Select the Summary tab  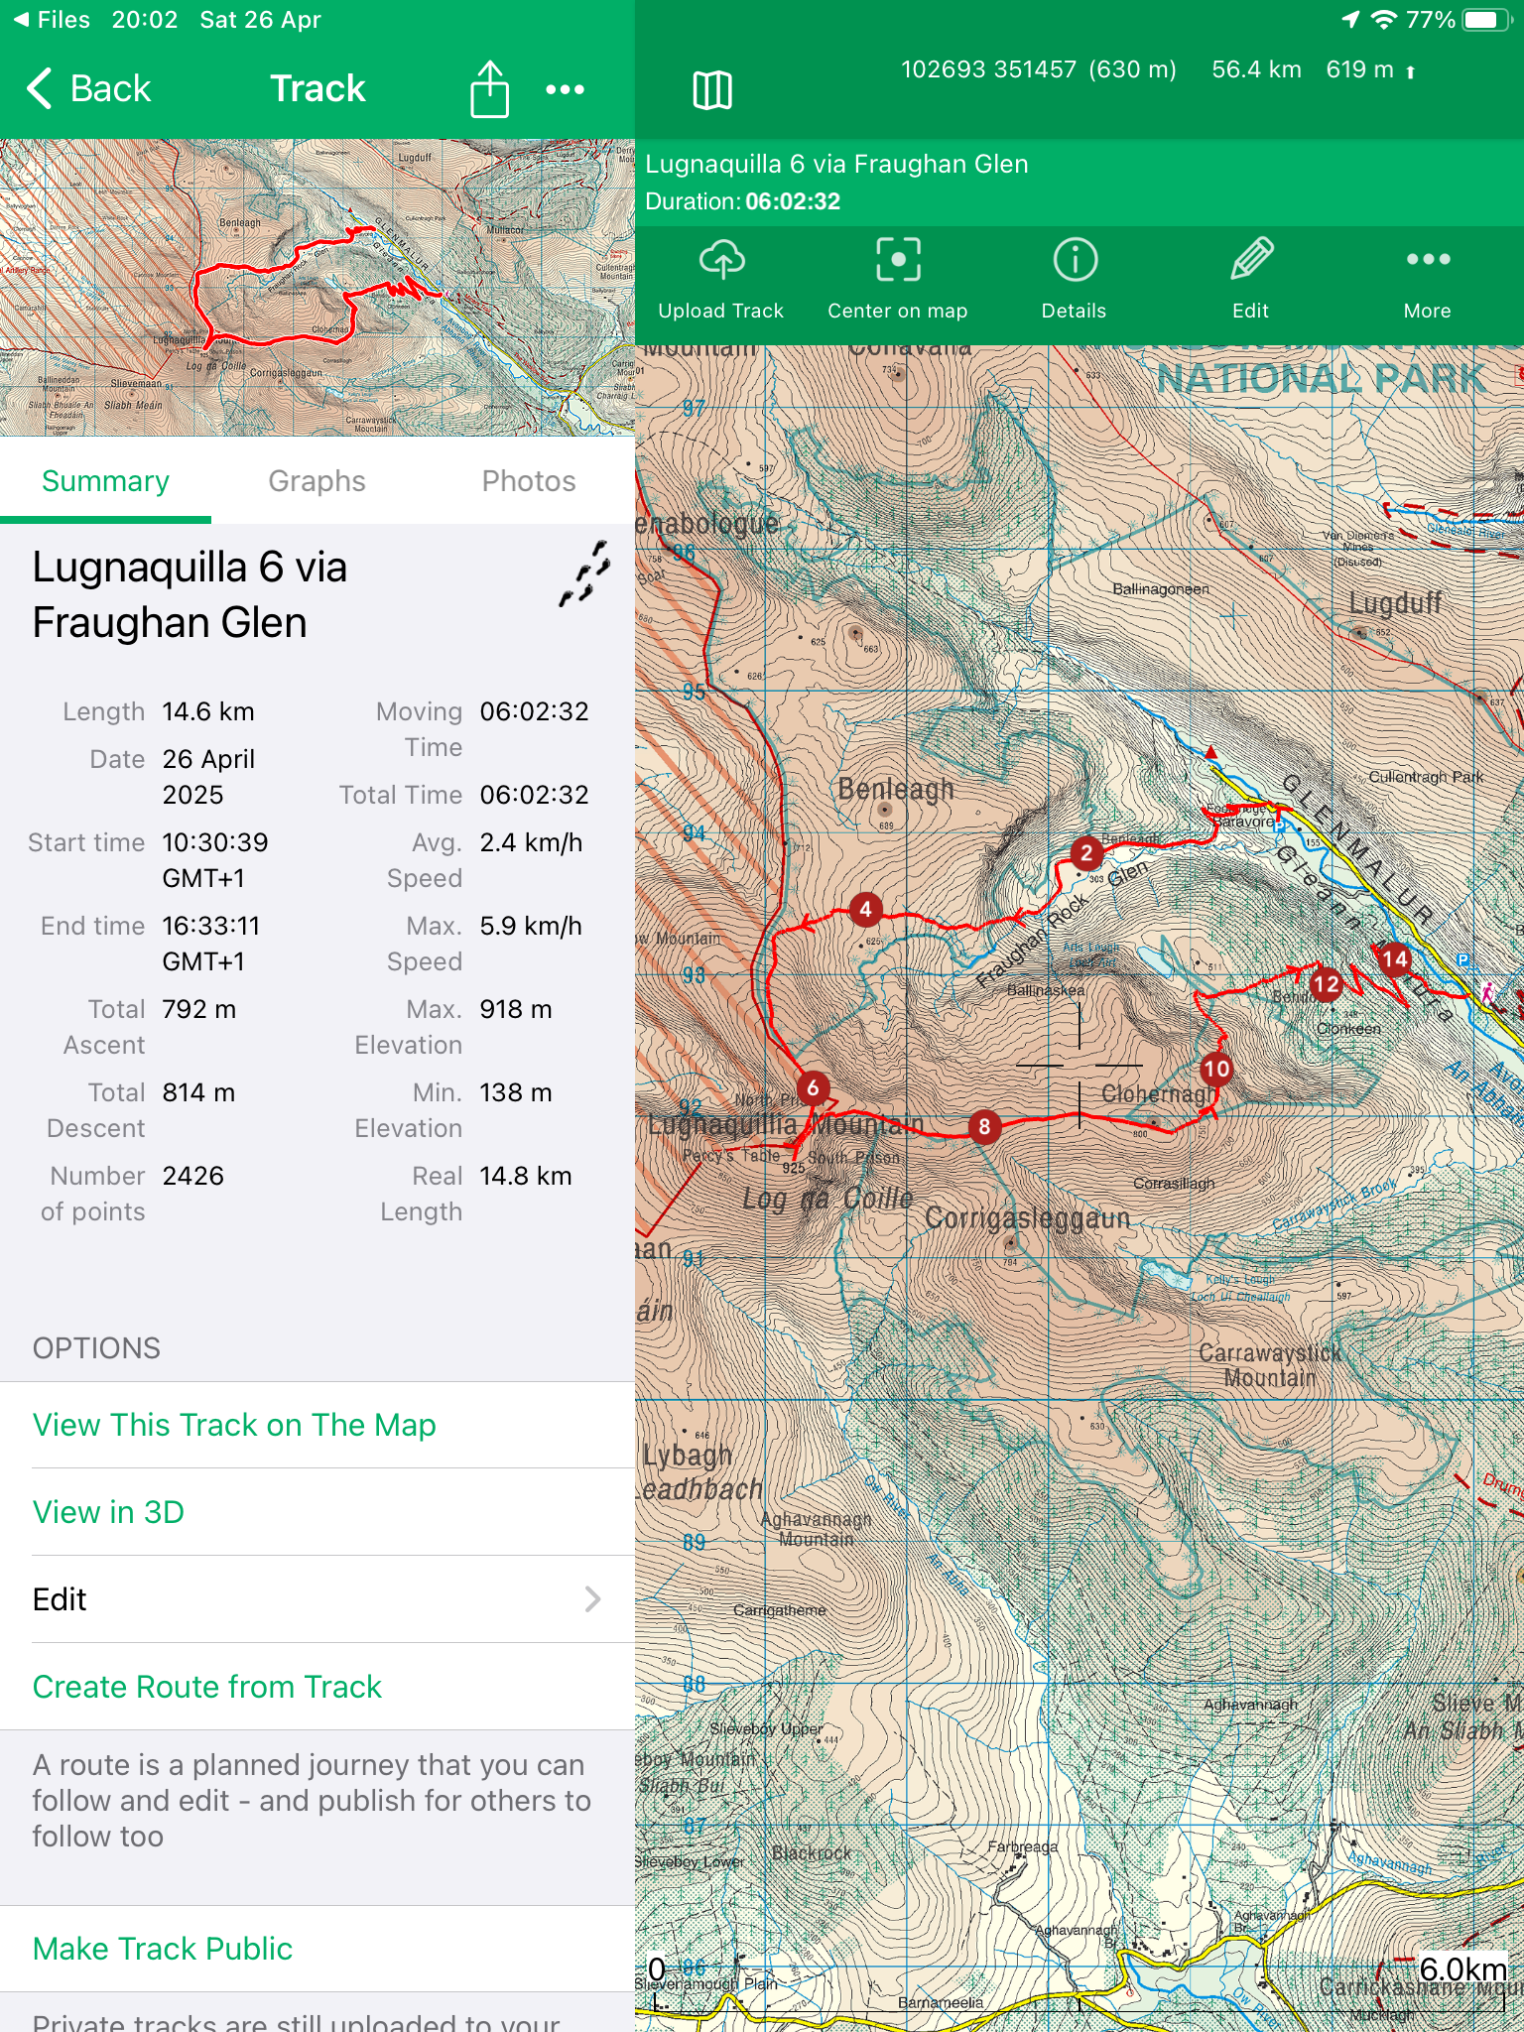click(x=105, y=481)
